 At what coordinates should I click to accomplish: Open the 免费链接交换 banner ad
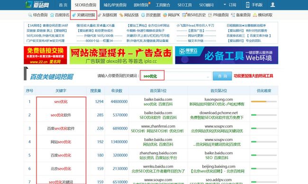tap(45, 55)
